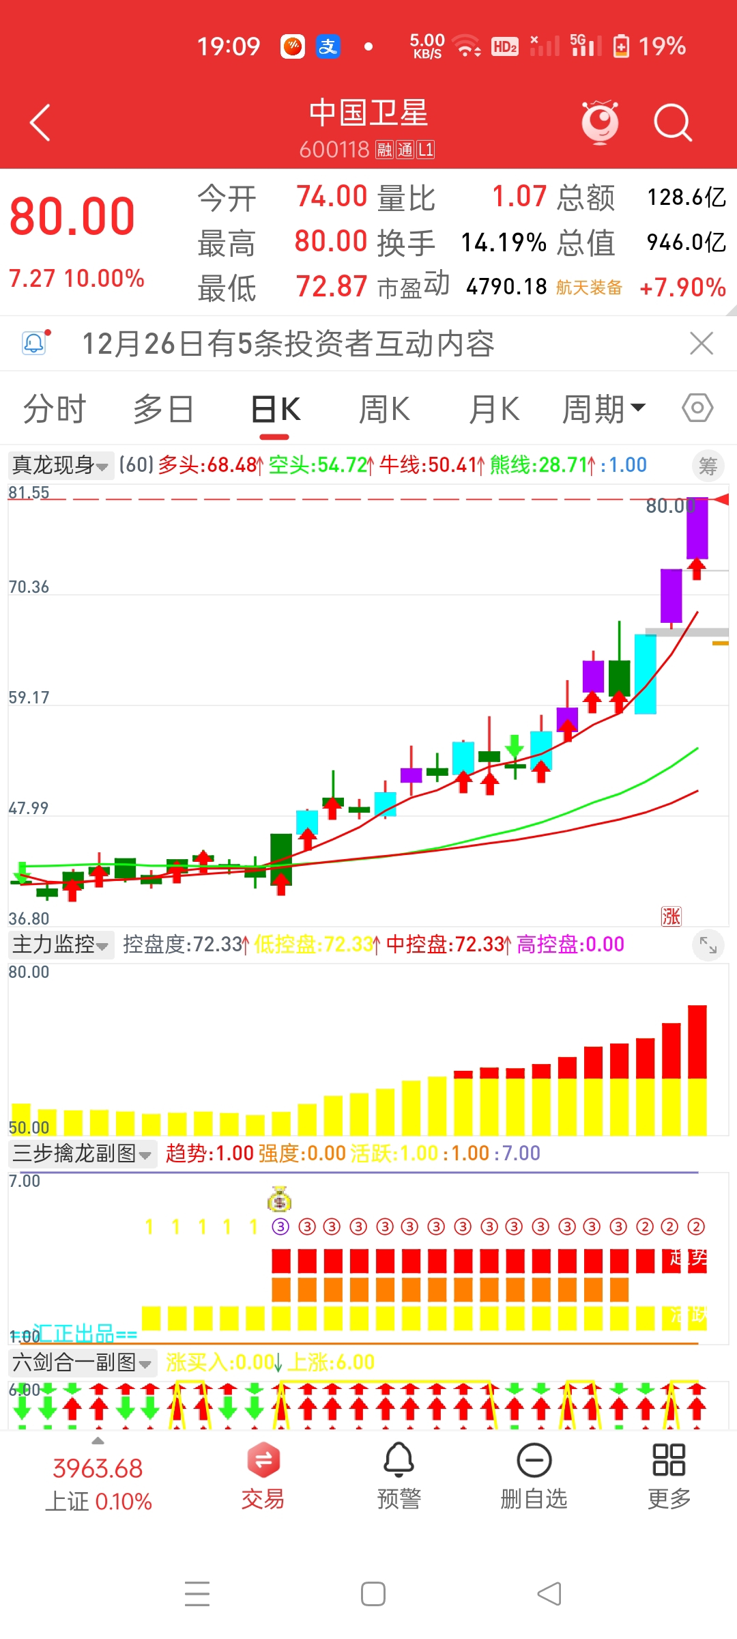Select the 日K tab
Viewport: 737px width, 1639px height.
(276, 409)
